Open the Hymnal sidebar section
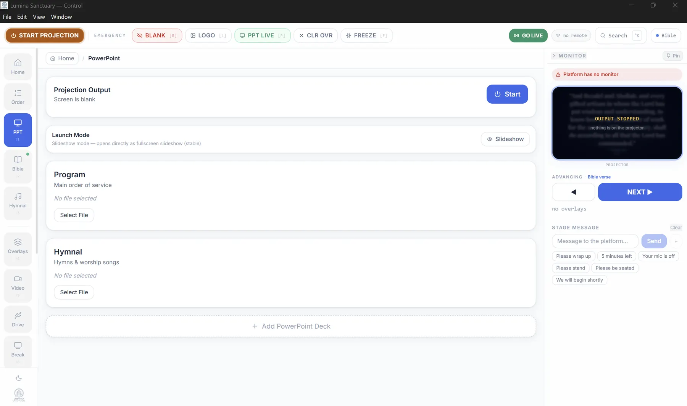 click(x=18, y=203)
